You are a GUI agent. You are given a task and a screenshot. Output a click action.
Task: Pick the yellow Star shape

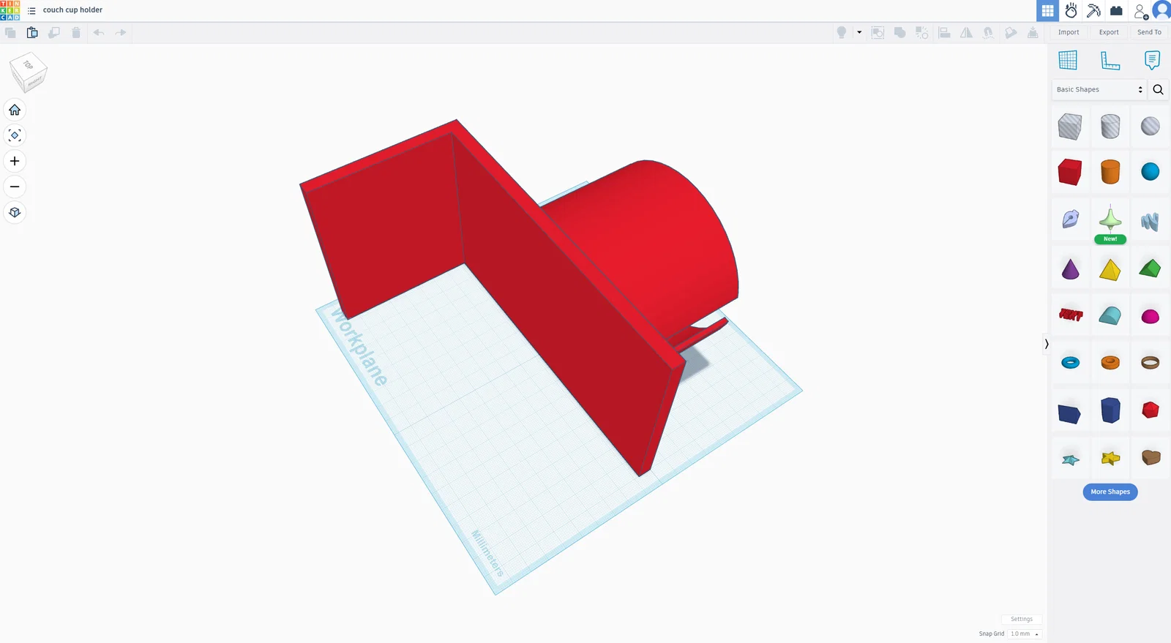pos(1110,458)
